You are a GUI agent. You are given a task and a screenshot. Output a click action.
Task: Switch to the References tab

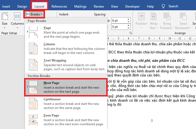point(59,6)
